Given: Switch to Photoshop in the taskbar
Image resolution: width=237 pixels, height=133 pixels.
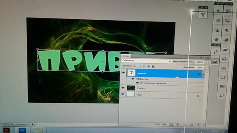Looking at the screenshot, I should 22,130.
